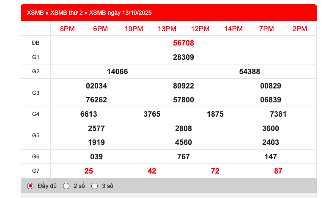Click the XSMB breadcrumb link
335x198 pixels.
click(x=34, y=13)
